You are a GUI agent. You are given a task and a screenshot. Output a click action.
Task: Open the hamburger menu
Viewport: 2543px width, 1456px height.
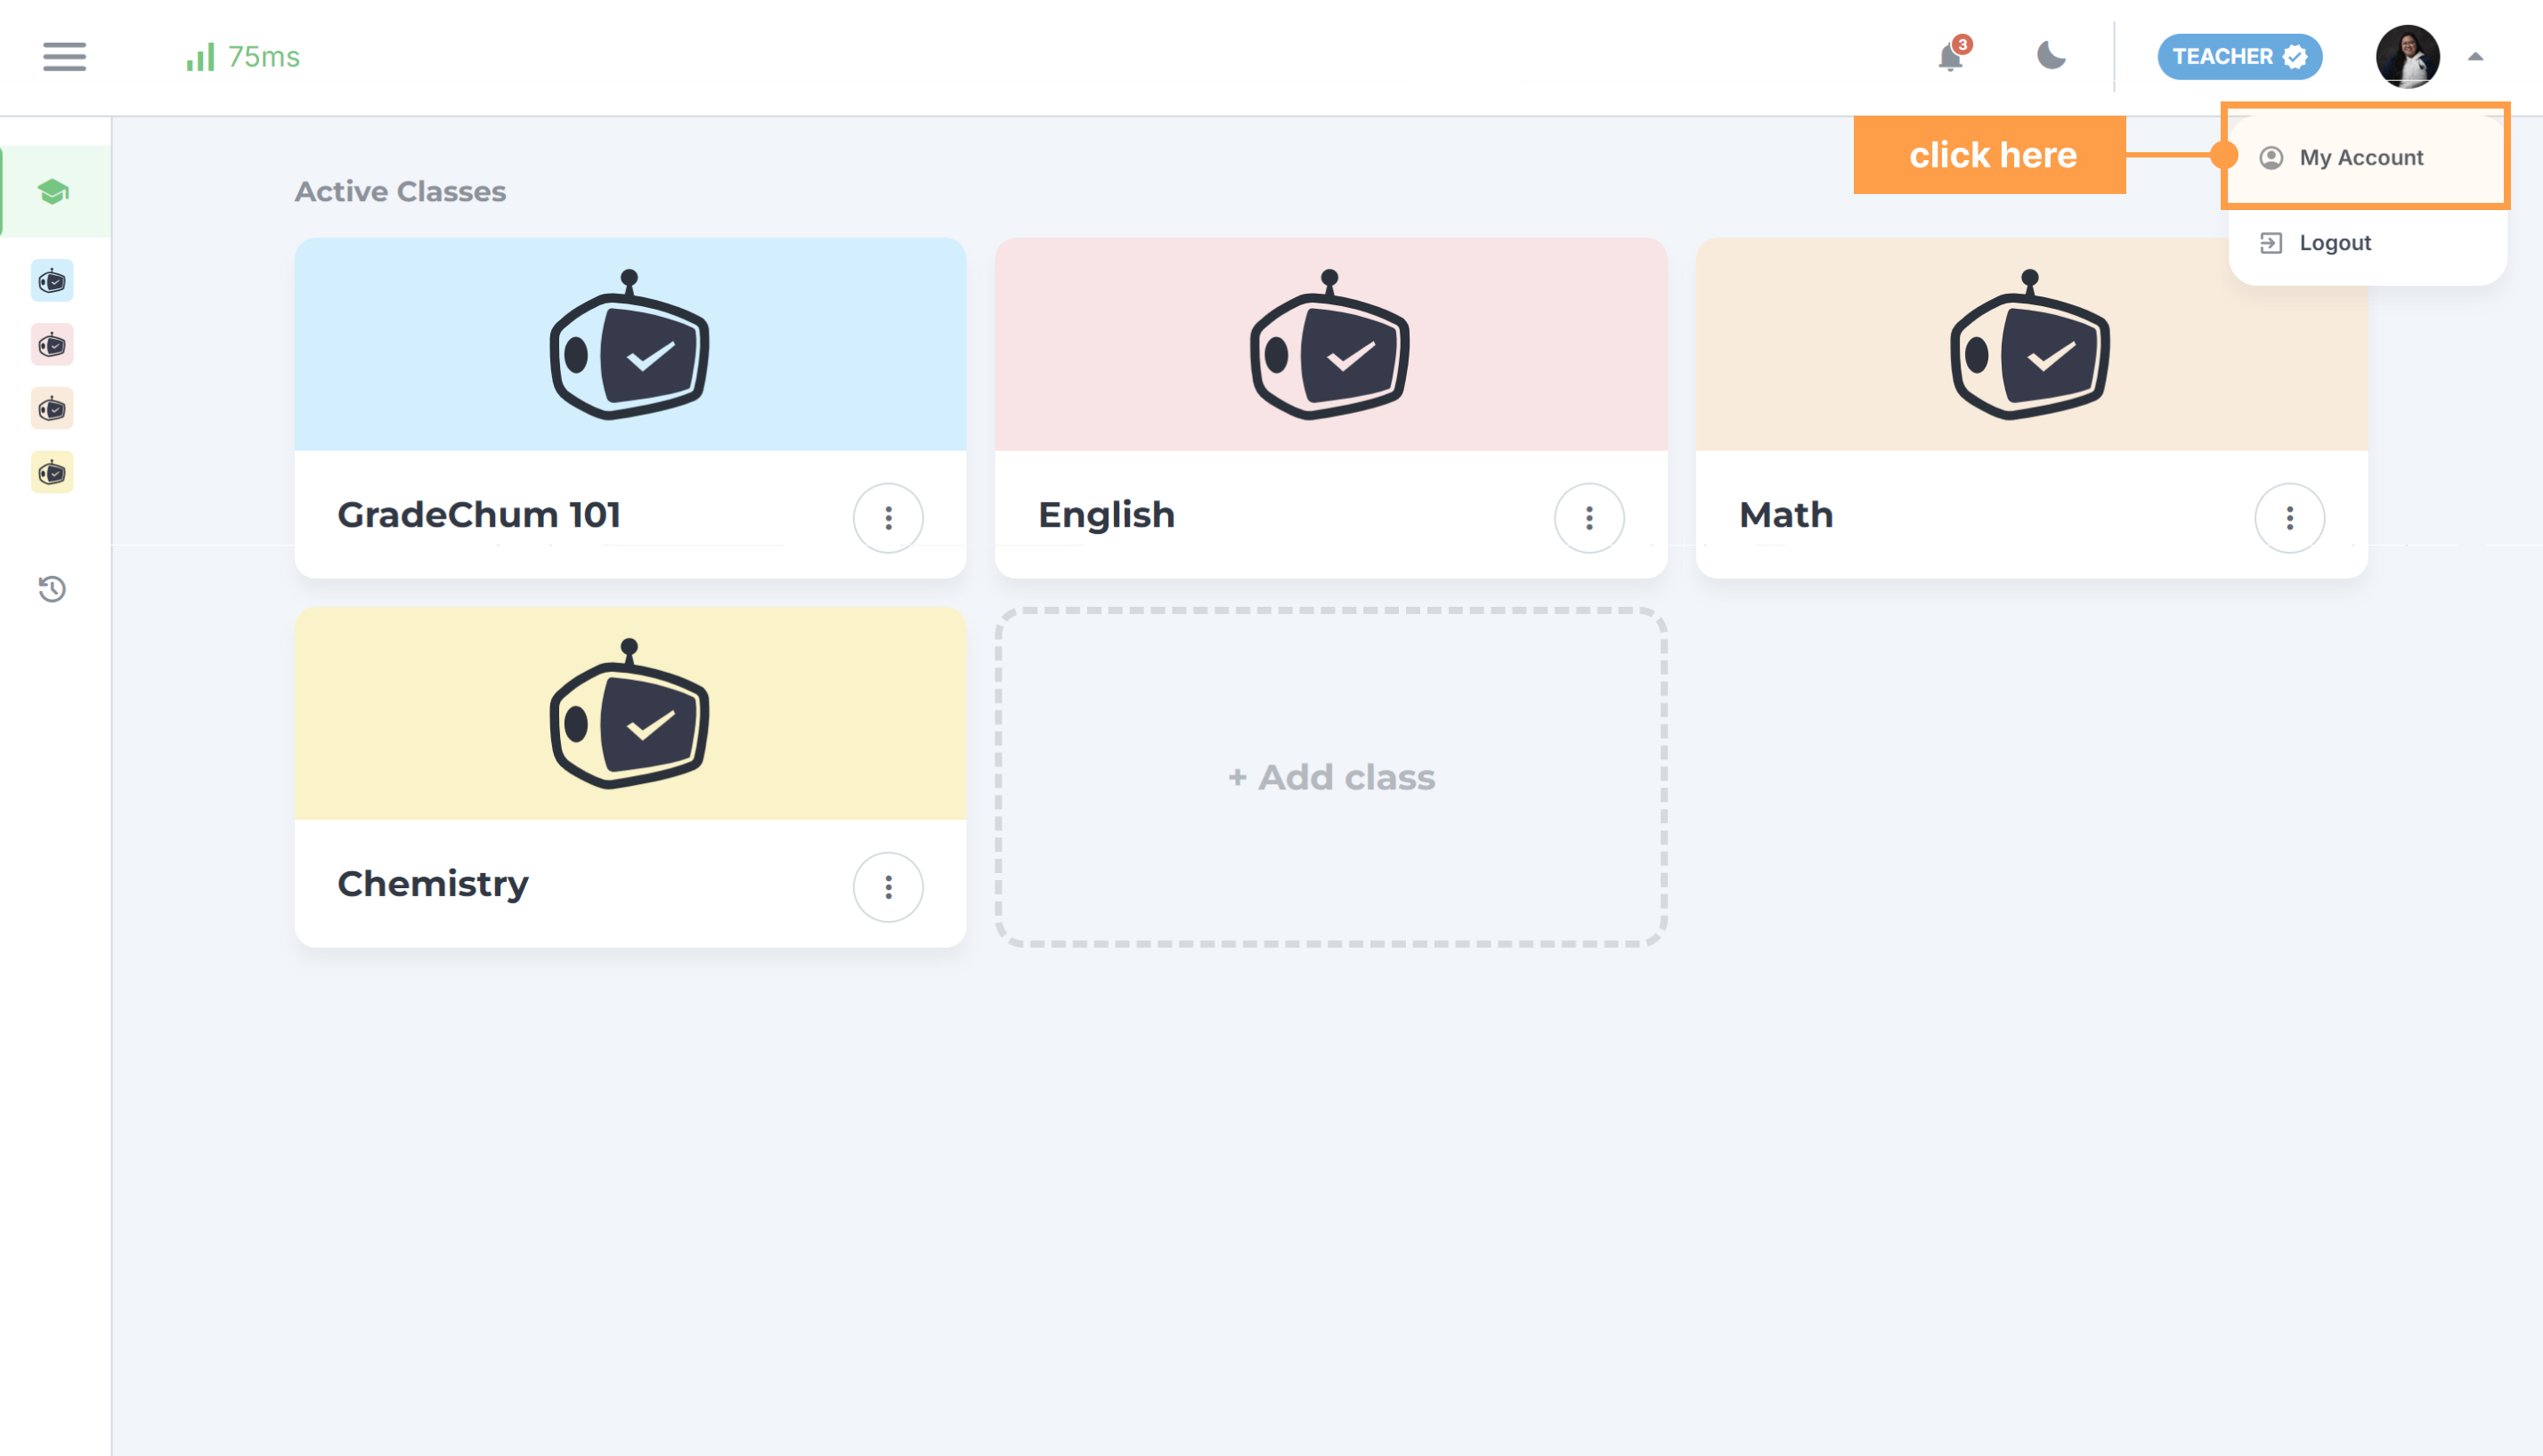tap(64, 56)
